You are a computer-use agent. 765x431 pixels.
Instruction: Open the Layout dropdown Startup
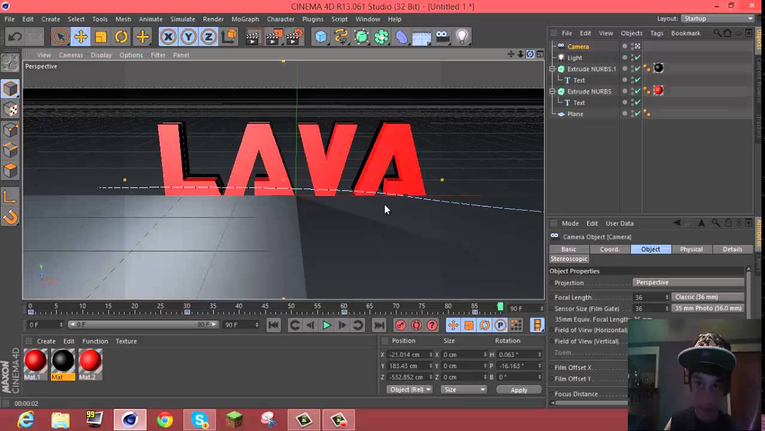tap(717, 19)
